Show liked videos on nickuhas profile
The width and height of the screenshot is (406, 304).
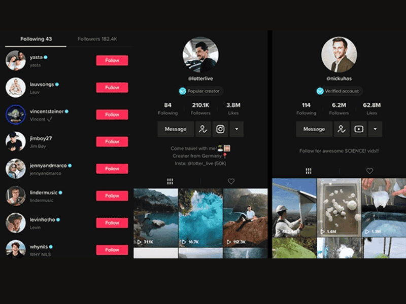[369, 171]
